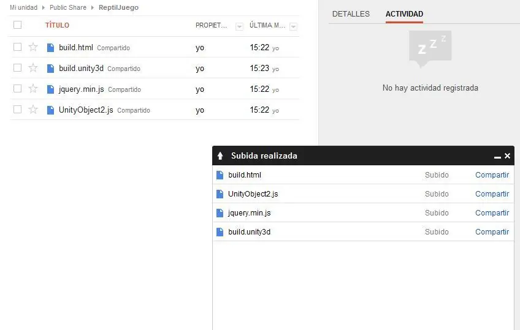Viewport: 520px width, 330px height.
Task: Click Subido status for build.html upload
Action: tap(437, 175)
